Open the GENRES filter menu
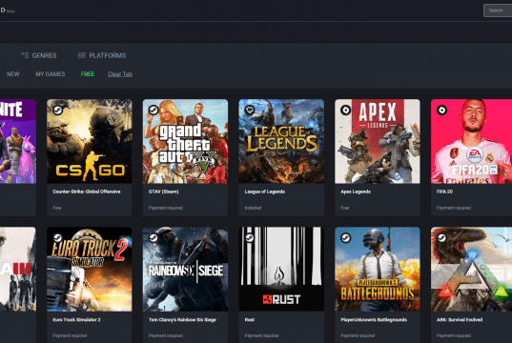Image resolution: width=512 pixels, height=343 pixels. tap(39, 55)
